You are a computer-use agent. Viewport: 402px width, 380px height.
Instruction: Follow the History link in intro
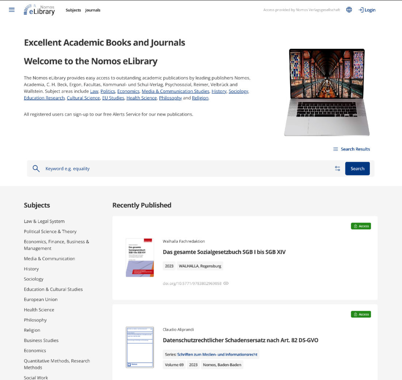point(219,91)
